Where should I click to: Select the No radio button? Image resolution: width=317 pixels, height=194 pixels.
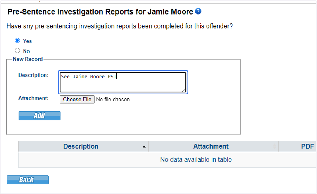click(17, 51)
